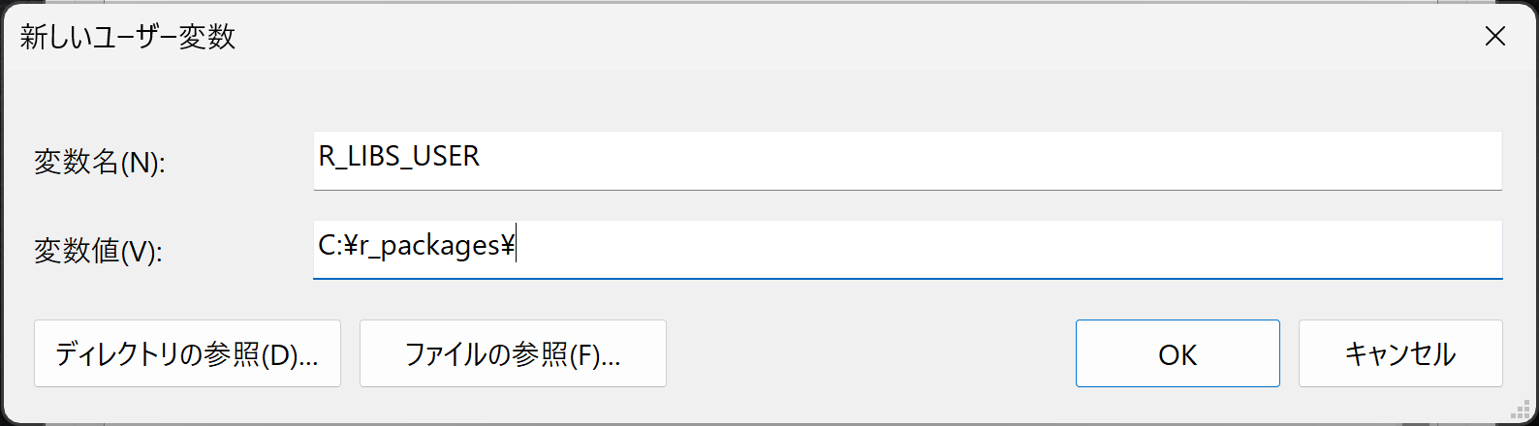The width and height of the screenshot is (1539, 426).
Task: Close the 新しいユーザー変数 dialog with X
Action: click(x=1494, y=37)
